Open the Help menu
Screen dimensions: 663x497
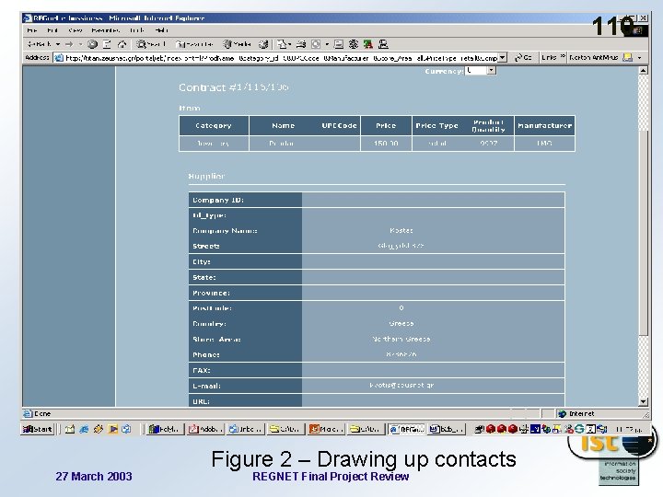tap(161, 30)
